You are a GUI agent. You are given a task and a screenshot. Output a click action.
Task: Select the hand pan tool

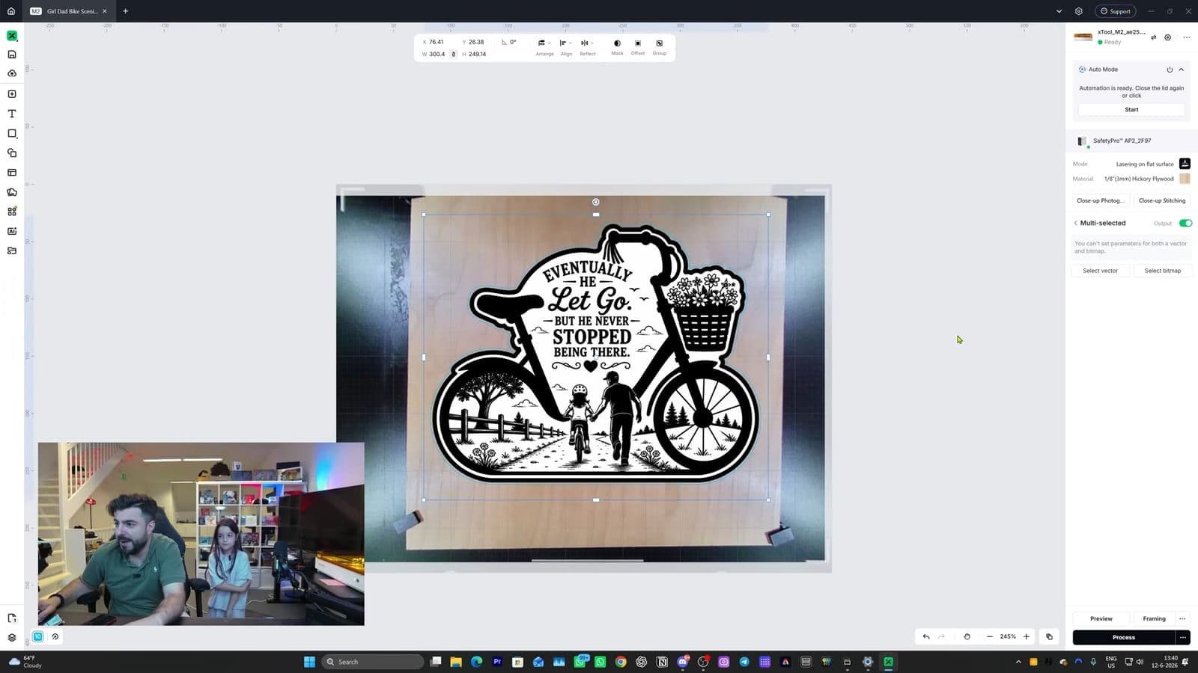(x=967, y=637)
